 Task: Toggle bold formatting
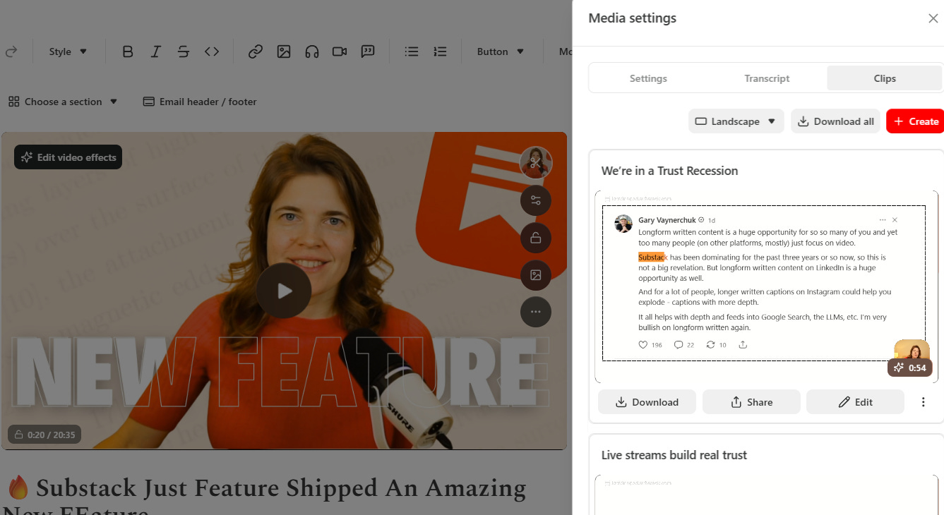(128, 51)
